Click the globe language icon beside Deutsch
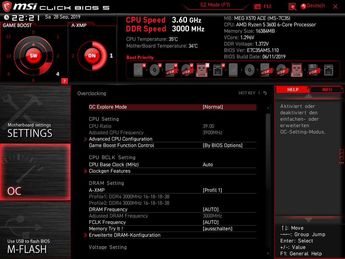The image size is (345, 259). pyautogui.click(x=304, y=6)
